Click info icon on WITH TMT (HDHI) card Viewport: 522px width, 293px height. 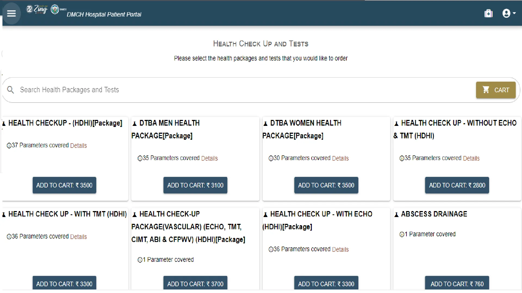pos(9,237)
